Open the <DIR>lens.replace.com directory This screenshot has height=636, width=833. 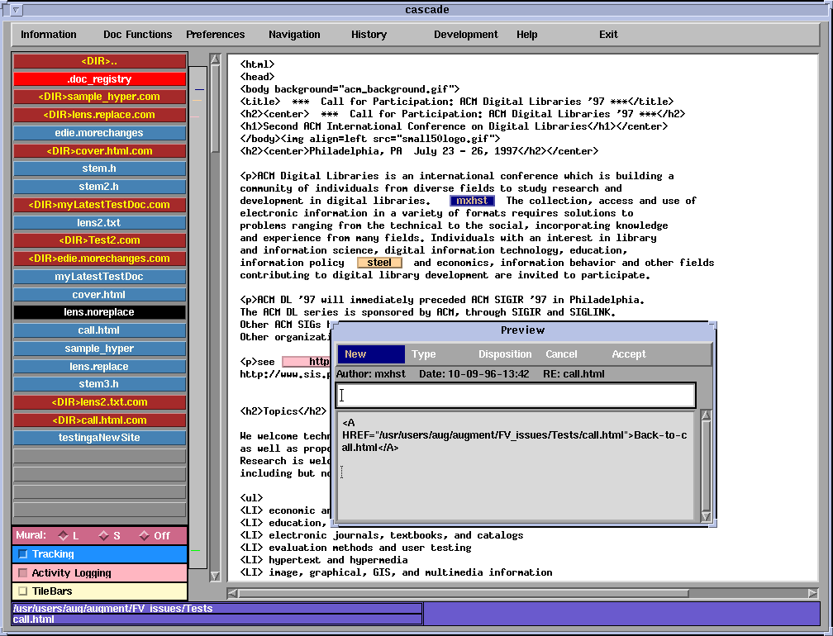coord(99,115)
